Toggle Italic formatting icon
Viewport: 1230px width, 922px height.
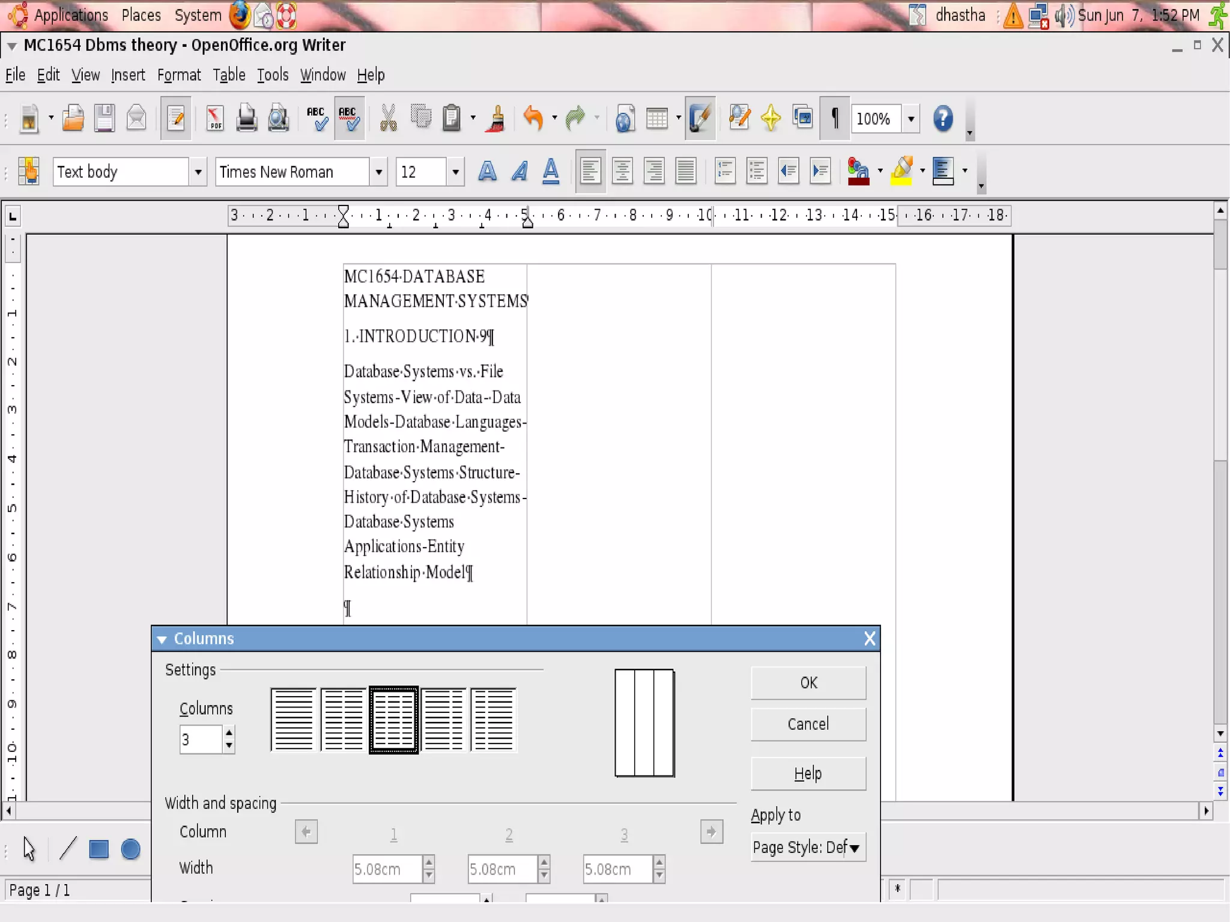(x=520, y=172)
